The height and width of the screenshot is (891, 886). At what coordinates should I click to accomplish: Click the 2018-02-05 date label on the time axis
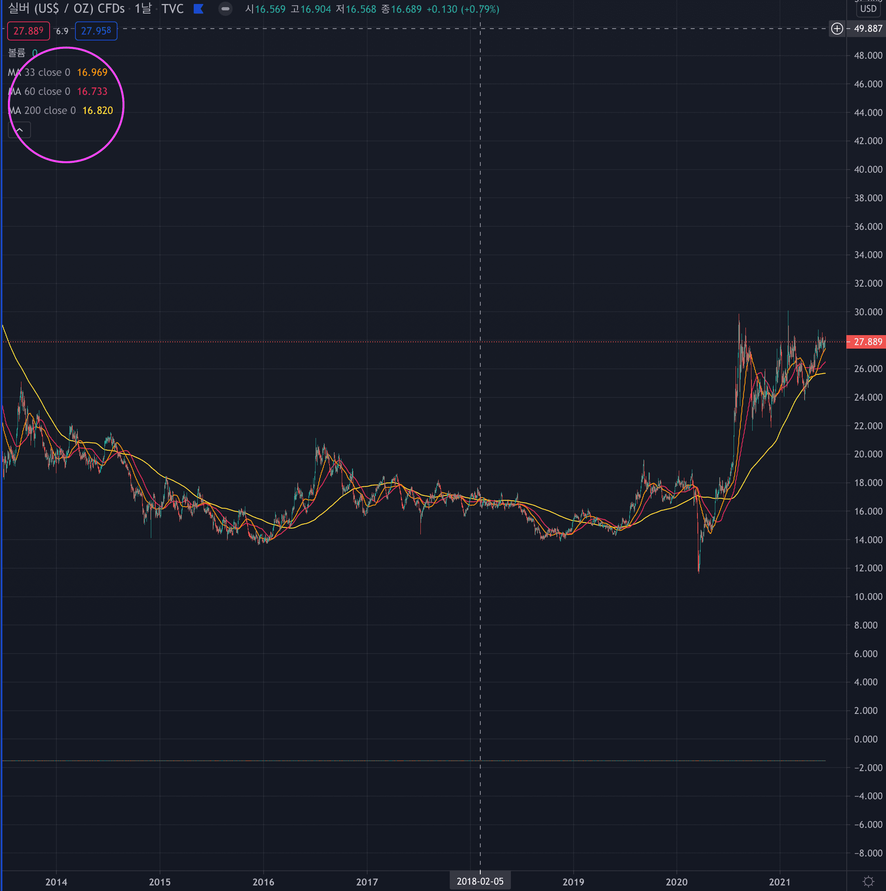480,881
